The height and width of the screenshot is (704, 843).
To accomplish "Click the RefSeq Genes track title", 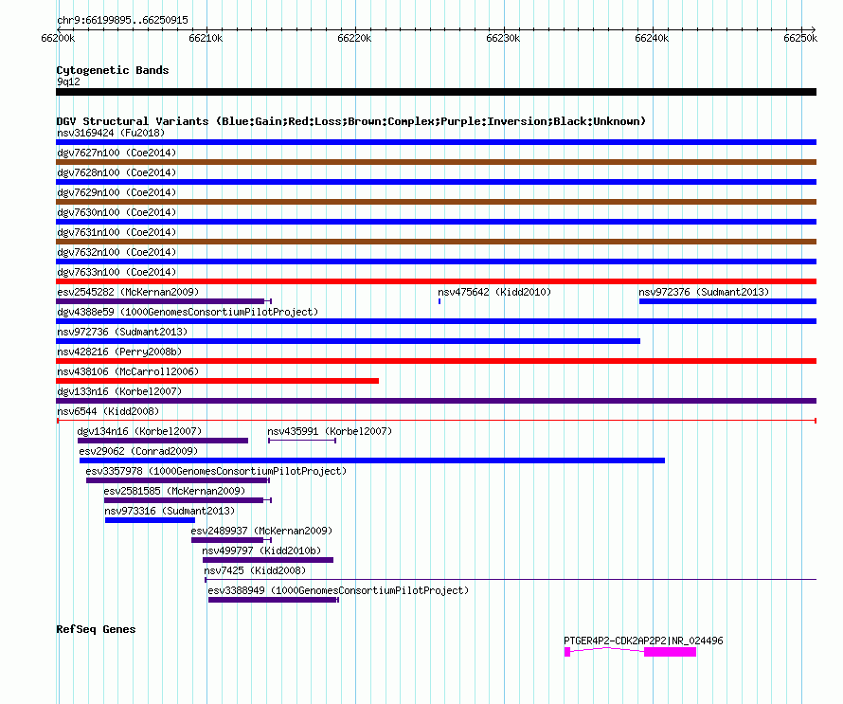I will pyautogui.click(x=96, y=629).
